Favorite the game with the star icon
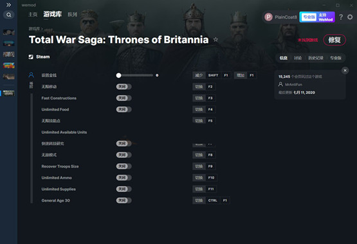The image size is (357, 244). click(x=215, y=40)
